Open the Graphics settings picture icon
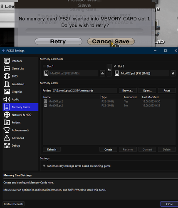Image resolution: width=178 pixels, height=208 pixels. click(7, 92)
